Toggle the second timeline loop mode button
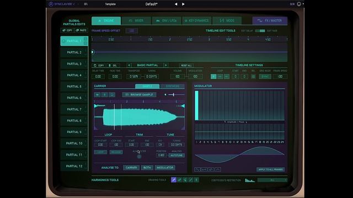The width and height of the screenshot is (353, 198). click(220, 76)
